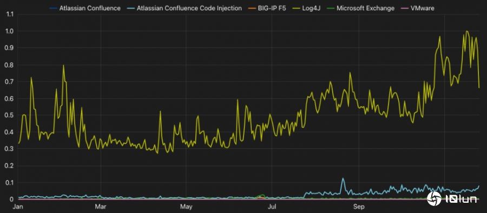Click the 0.2 y-axis value

(x=9, y=166)
